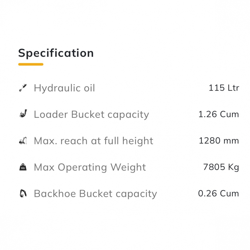Click the 1.26 Cum value
This screenshot has height=250, width=250.
(x=218, y=114)
